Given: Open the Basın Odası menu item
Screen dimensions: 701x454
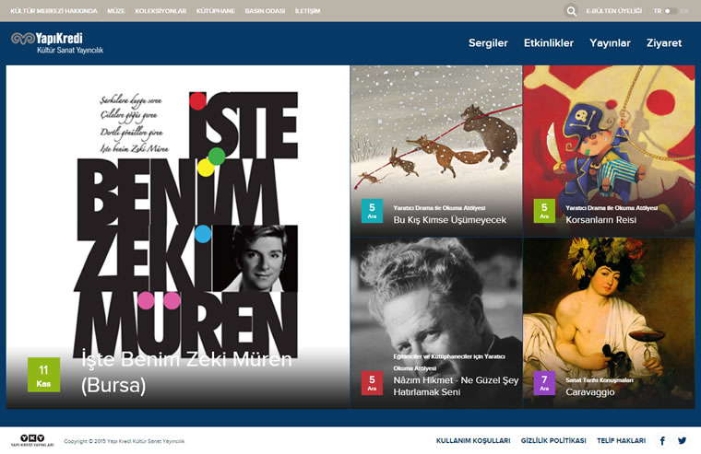Looking at the screenshot, I should 265,11.
